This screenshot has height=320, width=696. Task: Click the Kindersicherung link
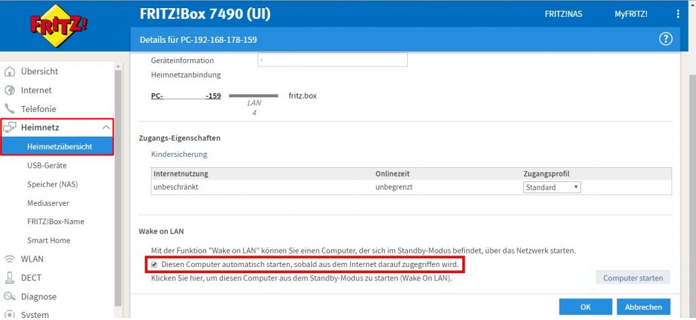tap(179, 154)
